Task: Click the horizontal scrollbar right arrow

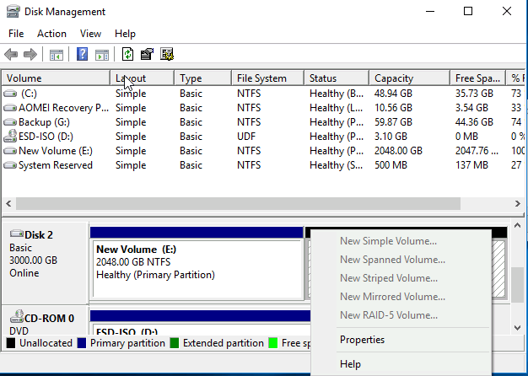Action: [518, 204]
